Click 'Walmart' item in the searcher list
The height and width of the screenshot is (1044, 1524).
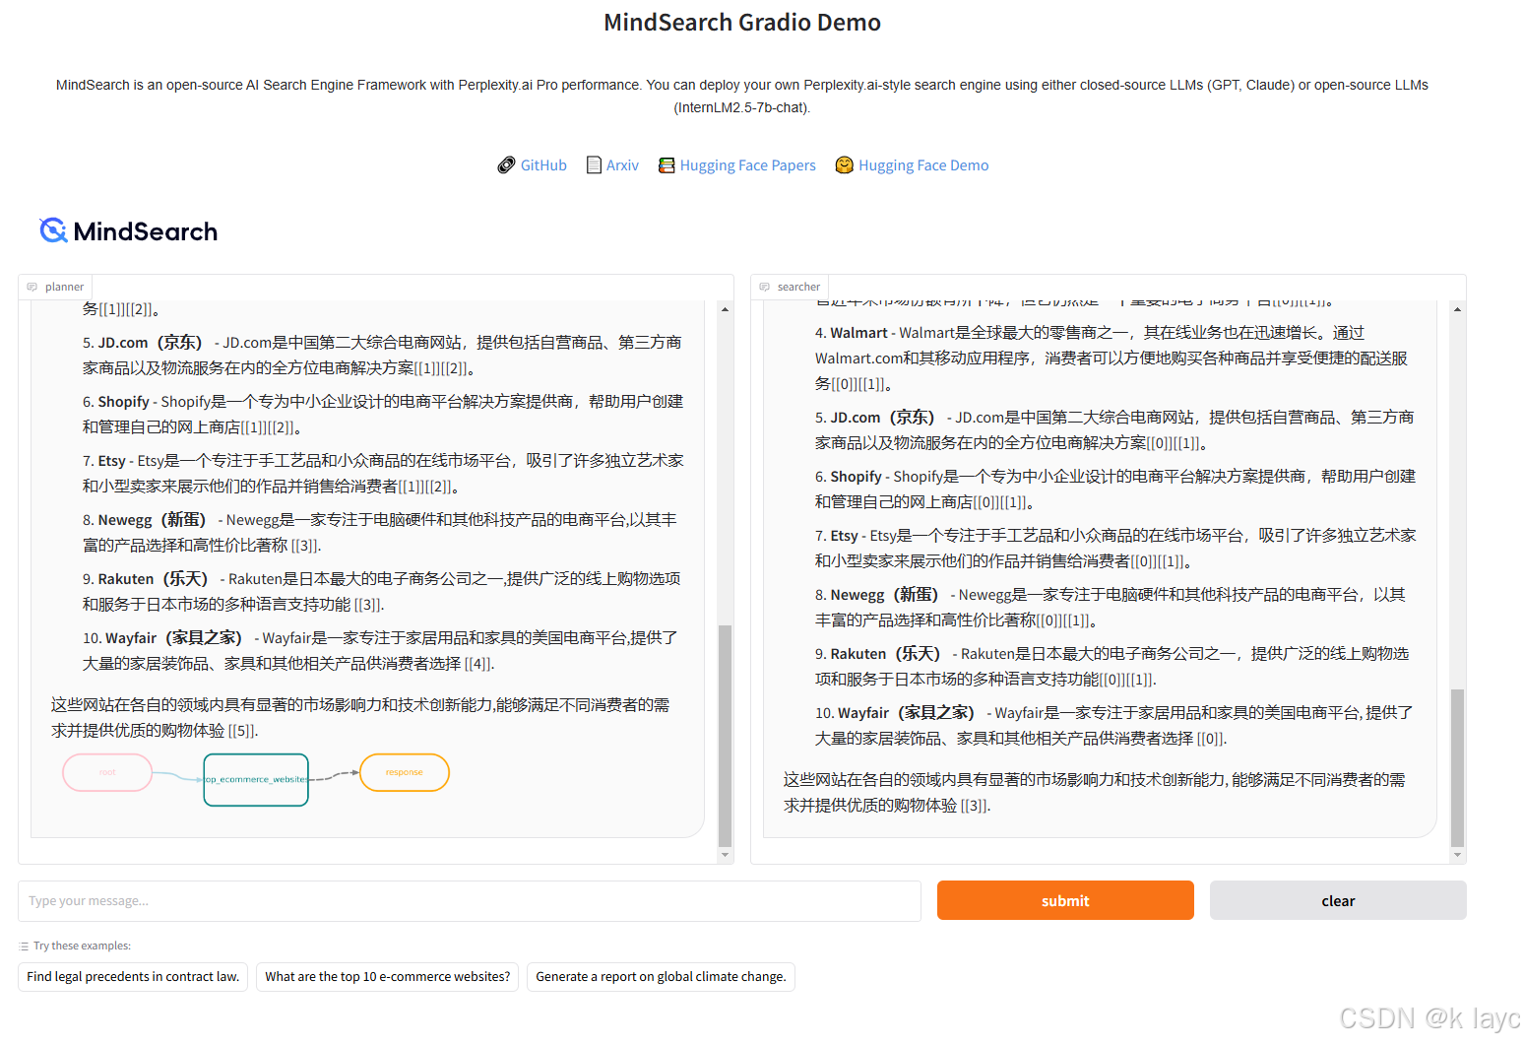coord(858,333)
